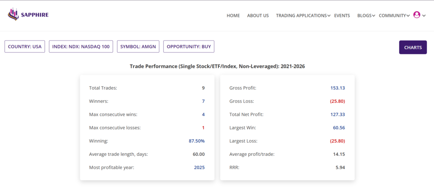The width and height of the screenshot is (434, 188).
Task: Click the Sapphire logo icon
Action: tap(14, 15)
